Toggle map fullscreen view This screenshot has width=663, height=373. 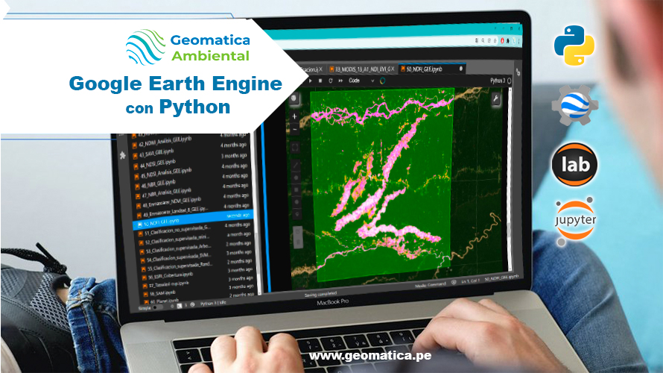[295, 147]
